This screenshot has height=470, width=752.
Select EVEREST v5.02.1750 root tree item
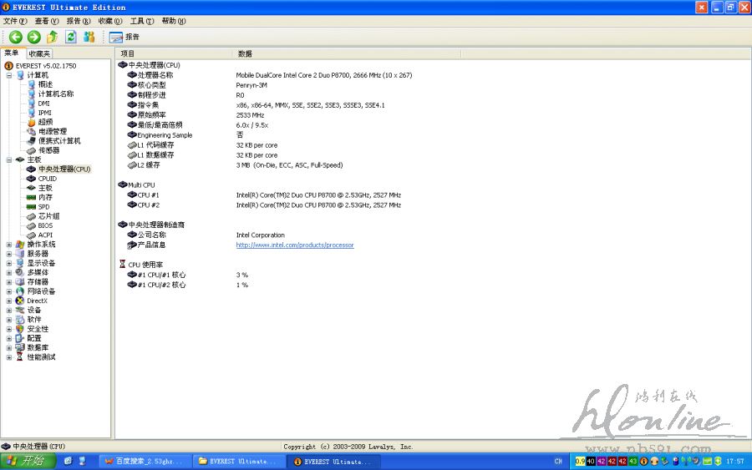tap(46, 66)
